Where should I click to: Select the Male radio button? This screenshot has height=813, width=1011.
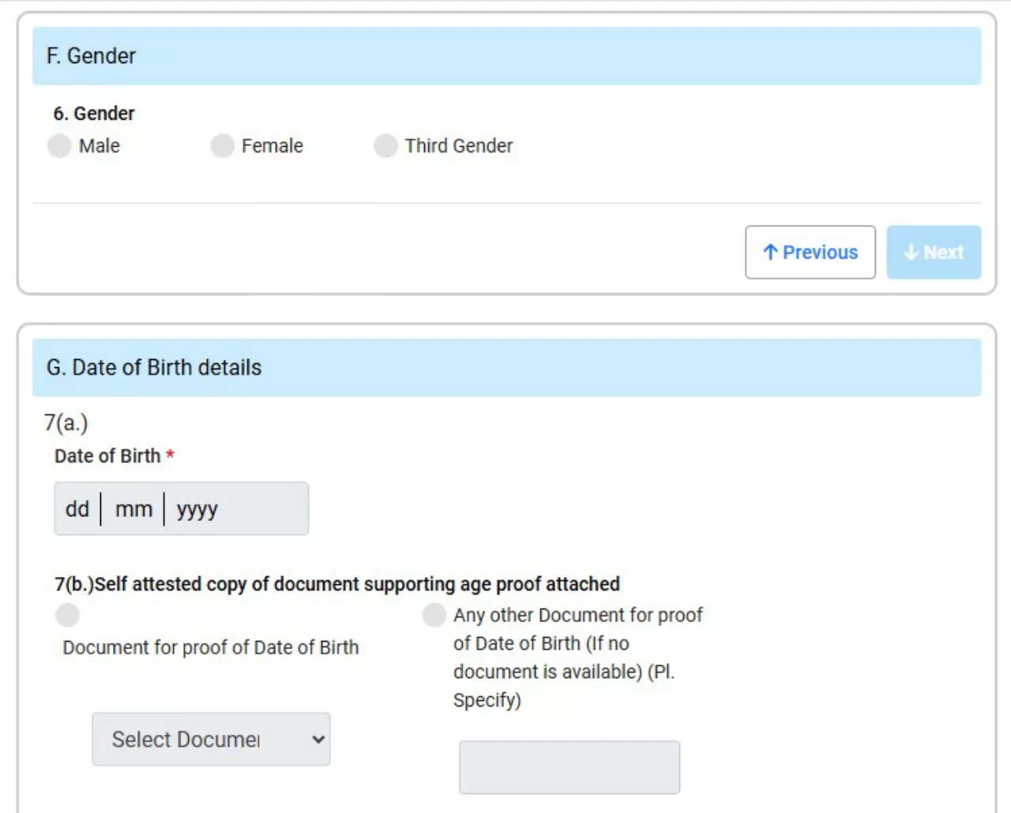pos(59,146)
